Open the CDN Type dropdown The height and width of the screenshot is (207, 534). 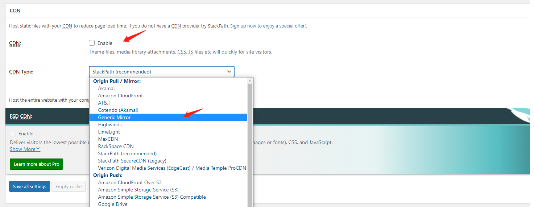pyautogui.click(x=162, y=72)
